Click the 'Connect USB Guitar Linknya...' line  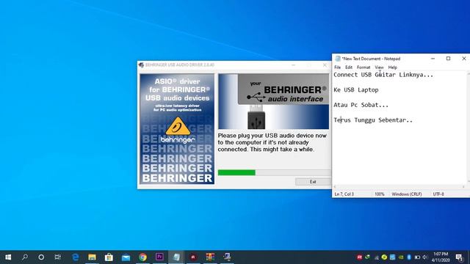[383, 75]
